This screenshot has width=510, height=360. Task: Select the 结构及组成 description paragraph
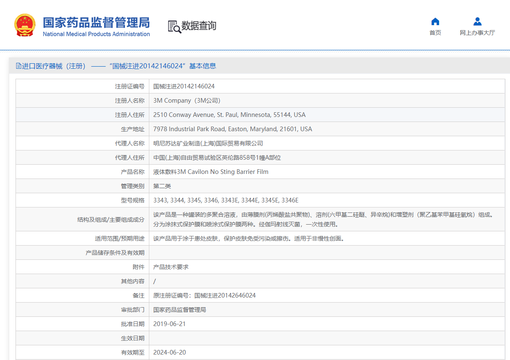coord(324,219)
